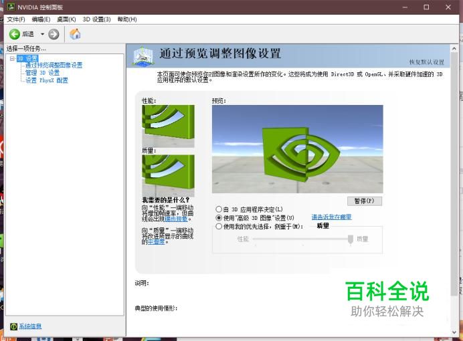Screen dimensions: 463x341
Task: Click the vertical scrollbar thumb
Action: pyautogui.click(x=454, y=174)
